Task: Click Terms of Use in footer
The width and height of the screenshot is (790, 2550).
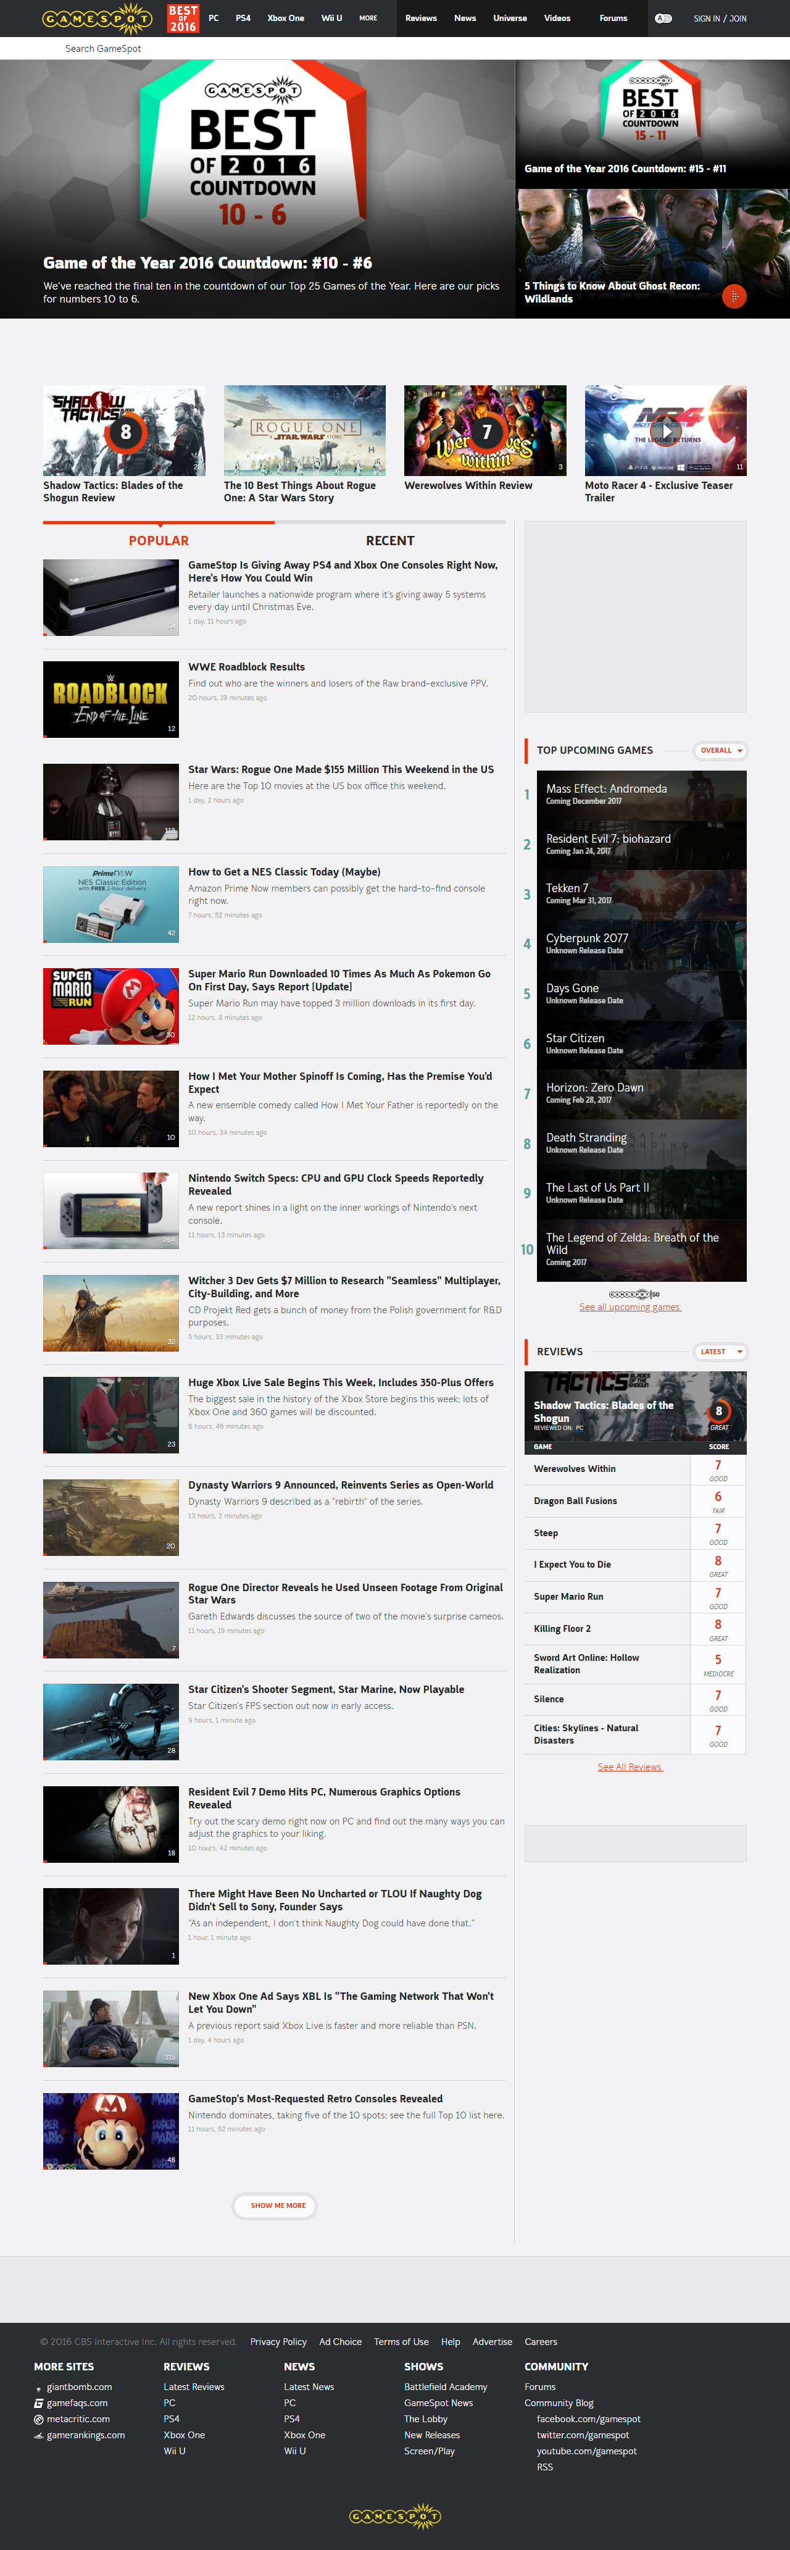Action: tap(401, 2341)
